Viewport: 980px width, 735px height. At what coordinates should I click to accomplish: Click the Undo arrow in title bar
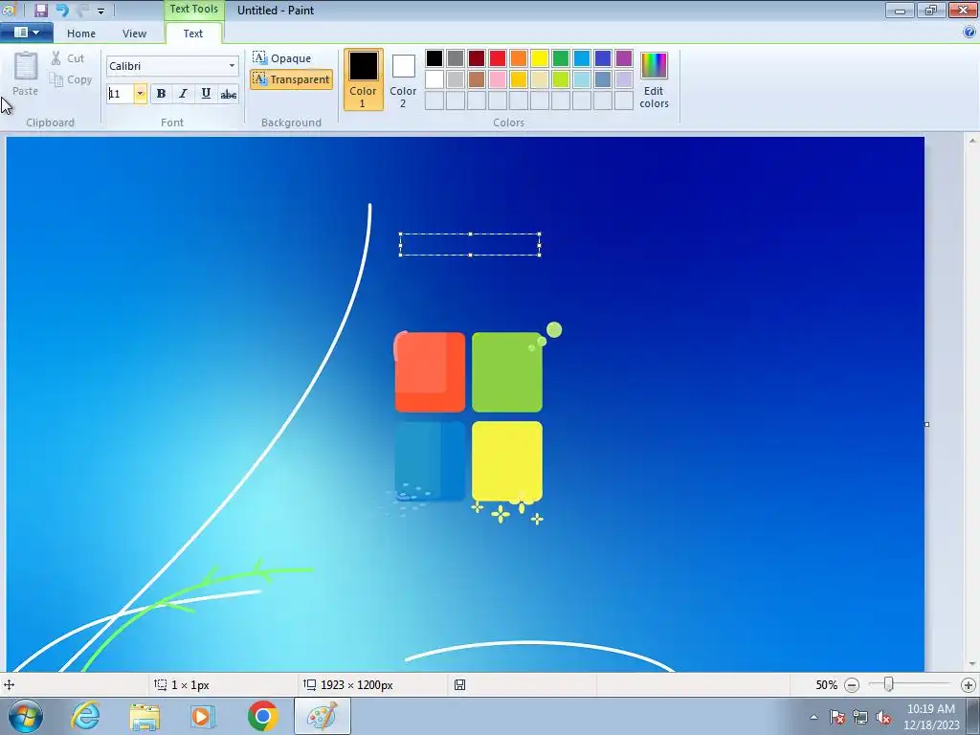point(62,10)
